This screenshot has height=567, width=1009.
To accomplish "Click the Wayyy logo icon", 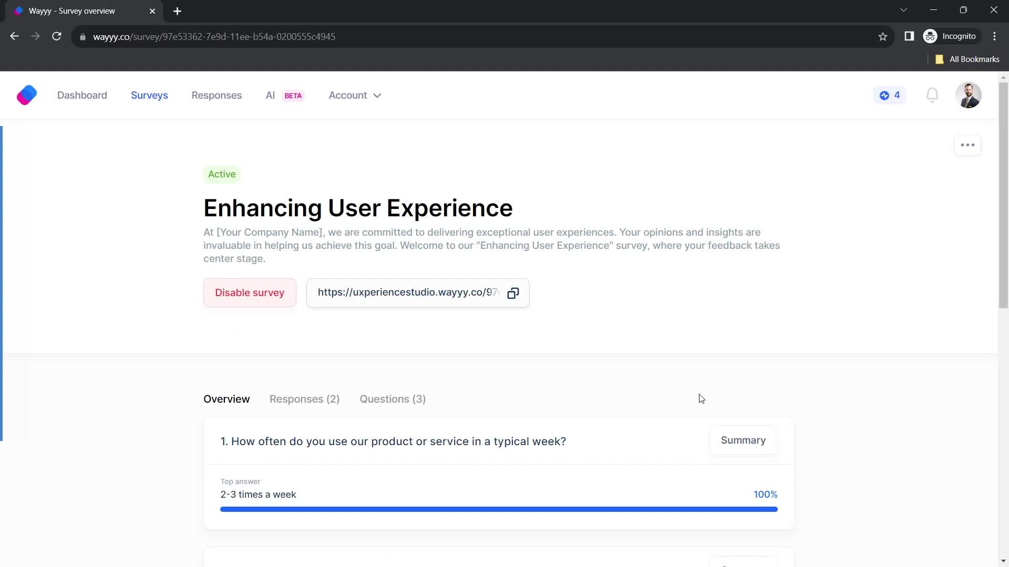I will pyautogui.click(x=26, y=95).
